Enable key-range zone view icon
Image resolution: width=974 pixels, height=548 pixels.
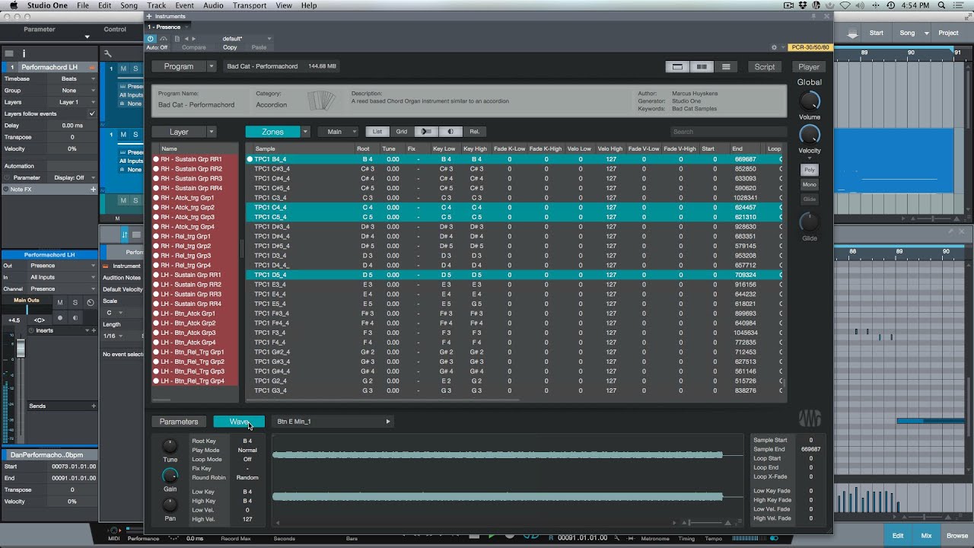(426, 132)
